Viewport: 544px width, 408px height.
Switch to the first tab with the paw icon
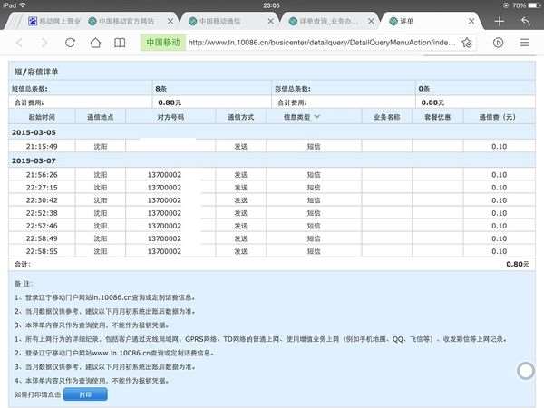53,21
